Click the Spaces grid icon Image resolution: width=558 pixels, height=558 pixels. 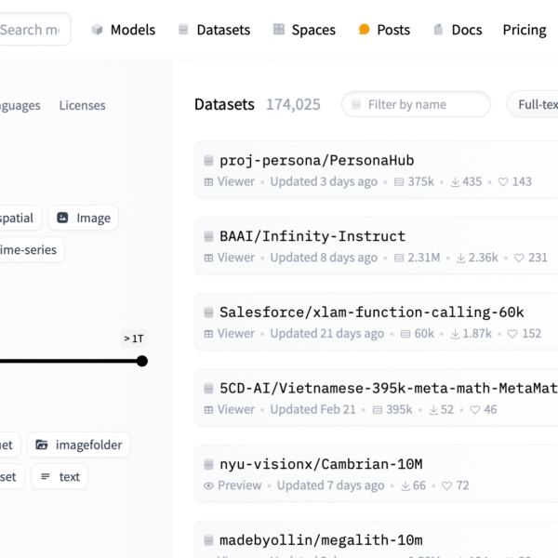click(x=279, y=29)
